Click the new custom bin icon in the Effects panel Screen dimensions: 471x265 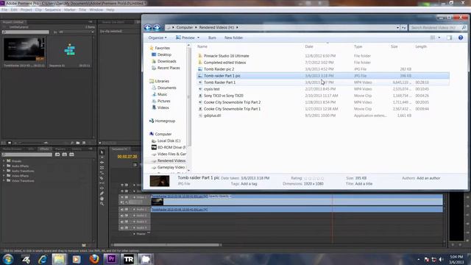click(x=84, y=245)
